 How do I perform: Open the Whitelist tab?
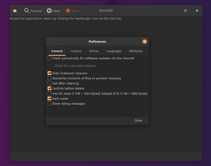coord(136,51)
